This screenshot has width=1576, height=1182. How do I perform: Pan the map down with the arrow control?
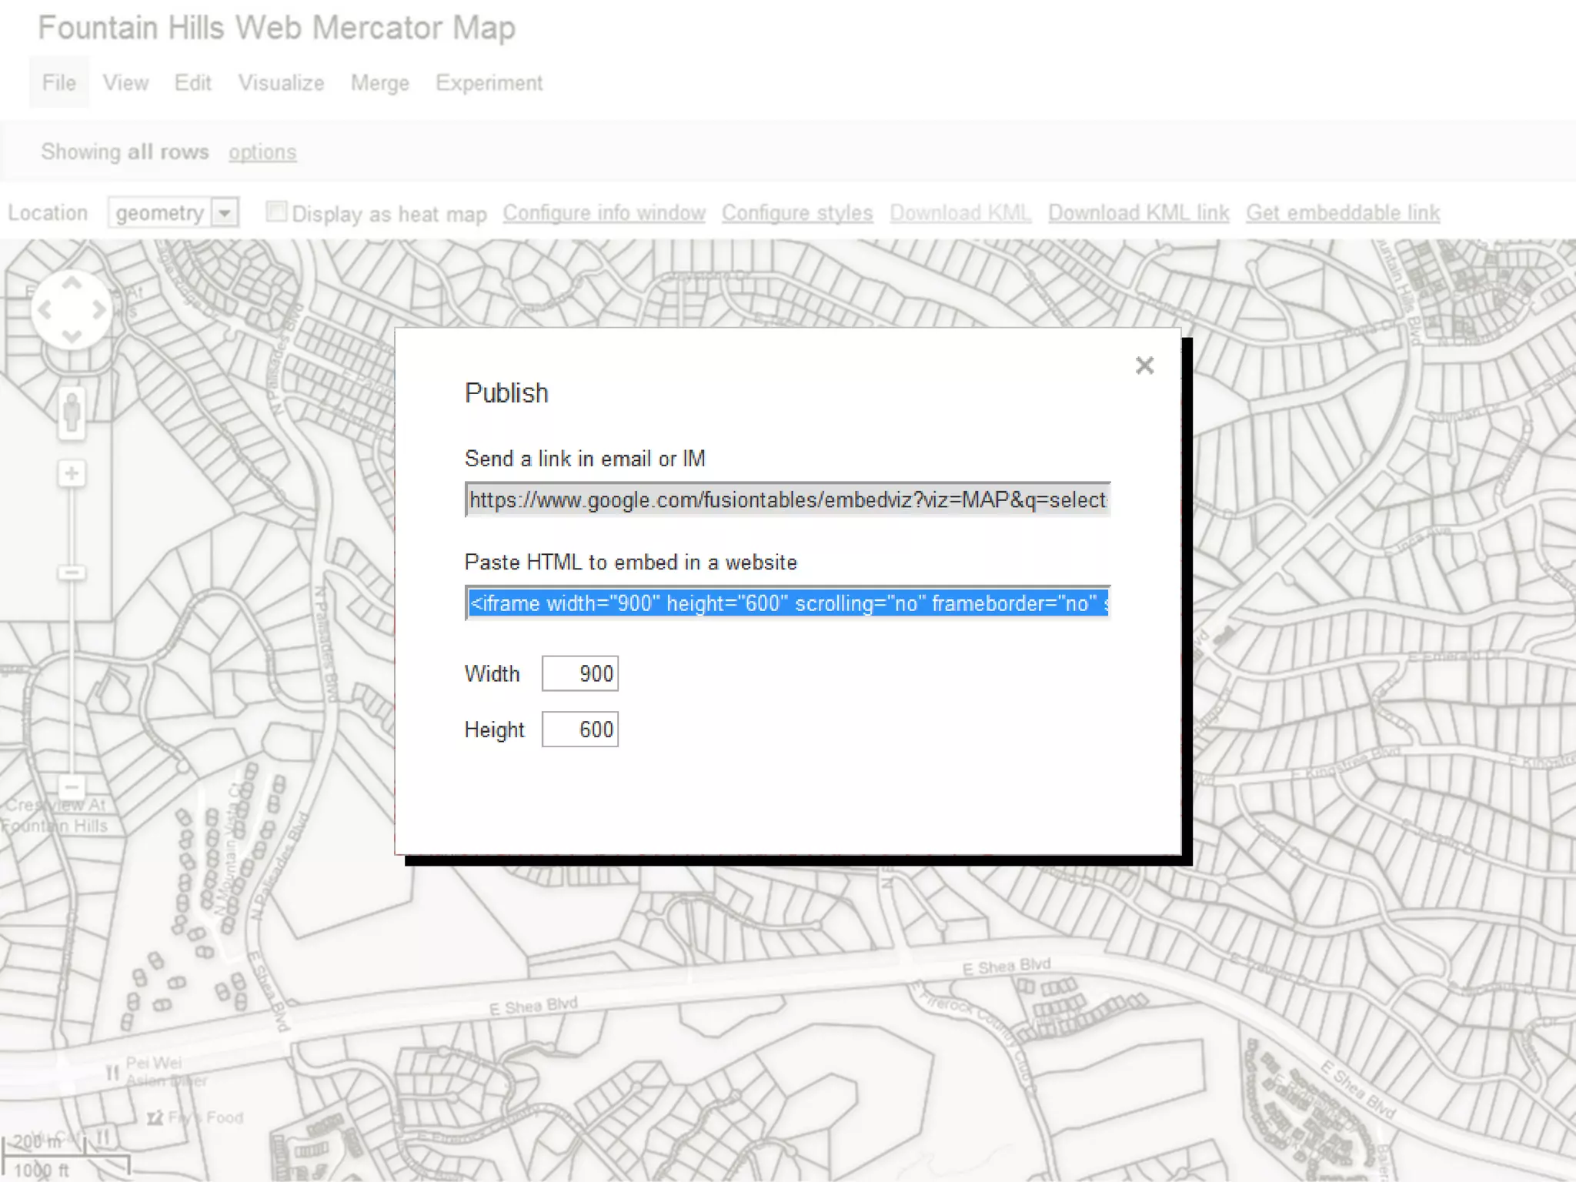click(72, 336)
